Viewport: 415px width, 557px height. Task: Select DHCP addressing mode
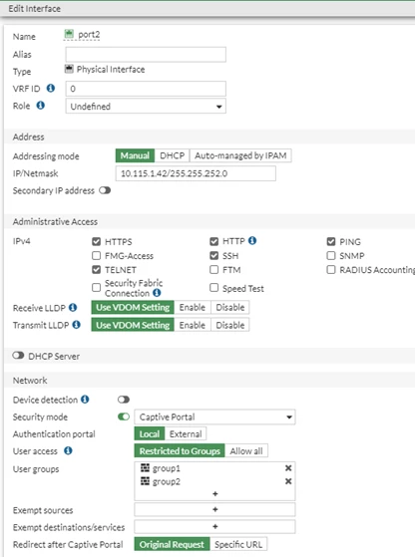pyautogui.click(x=173, y=155)
